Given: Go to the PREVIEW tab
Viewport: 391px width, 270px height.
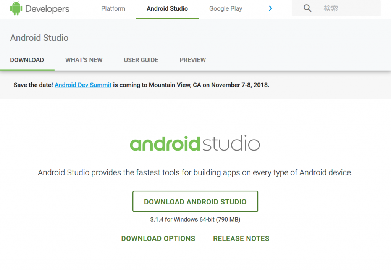Looking at the screenshot, I should (x=192, y=60).
